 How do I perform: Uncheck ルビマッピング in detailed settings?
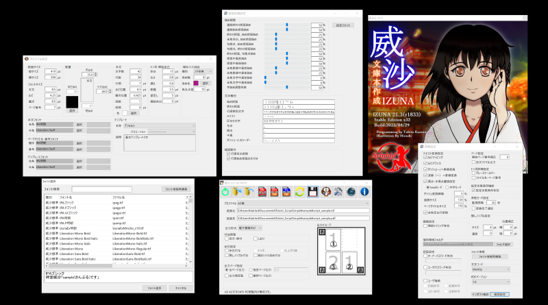tap(425, 158)
